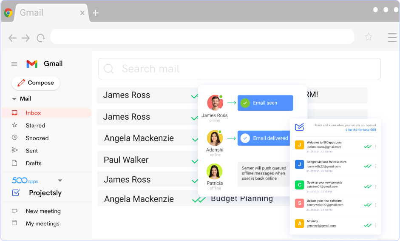Click the camera icon beside New meeting
400x241 pixels.
(14, 211)
